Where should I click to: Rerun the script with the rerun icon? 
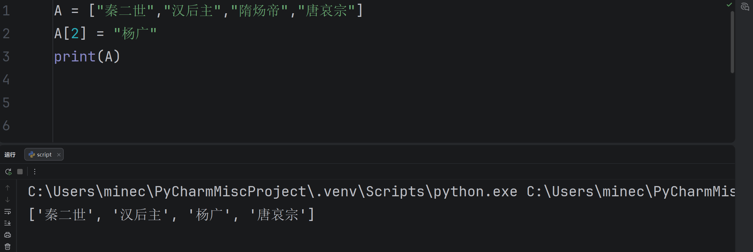click(8, 172)
